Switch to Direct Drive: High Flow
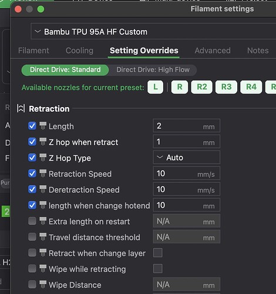The width and height of the screenshot is (276, 294). tap(153, 70)
